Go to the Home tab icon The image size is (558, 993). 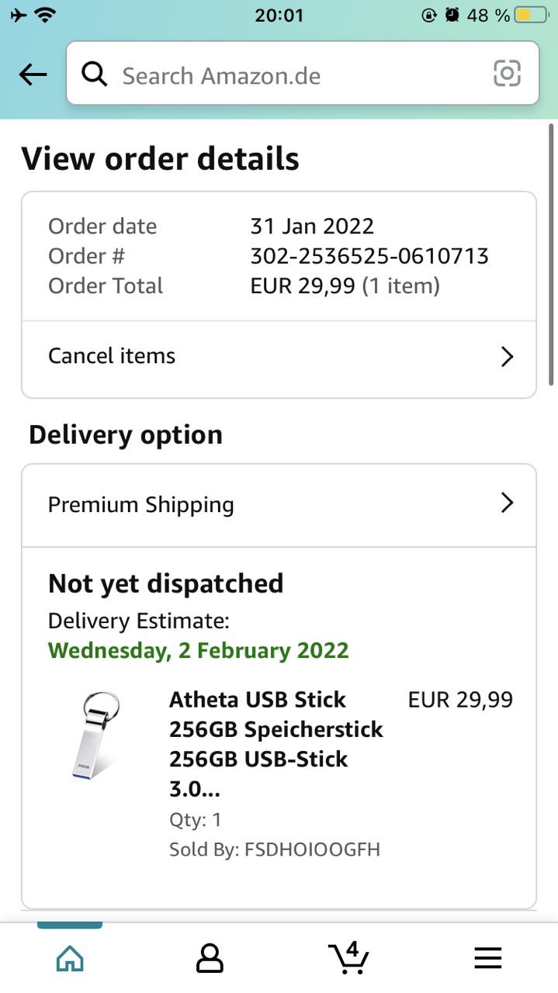coord(70,958)
